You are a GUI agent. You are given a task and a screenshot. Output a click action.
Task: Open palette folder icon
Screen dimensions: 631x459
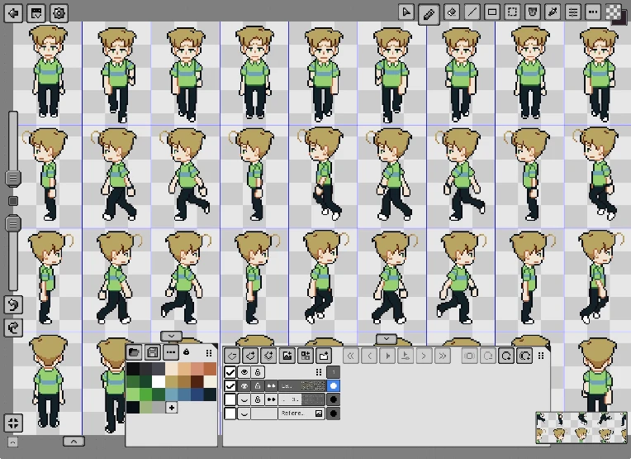(x=134, y=352)
